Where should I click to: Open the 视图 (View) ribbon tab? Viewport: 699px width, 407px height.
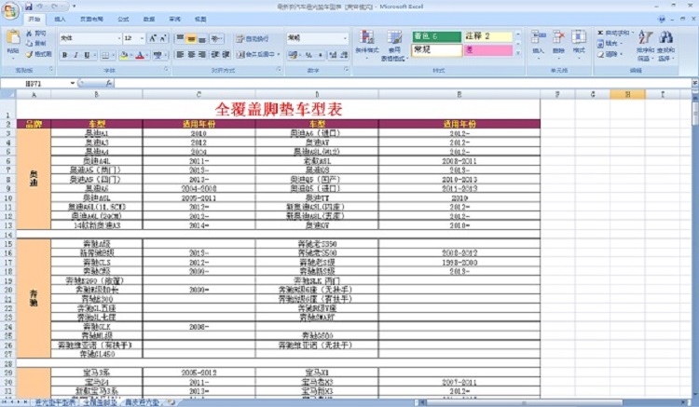200,20
